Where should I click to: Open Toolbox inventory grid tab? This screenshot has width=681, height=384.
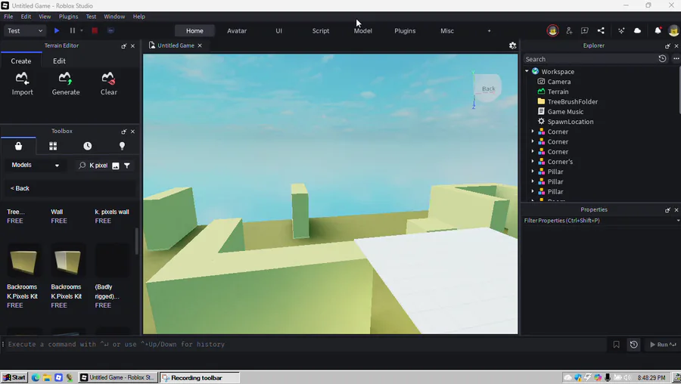53,146
